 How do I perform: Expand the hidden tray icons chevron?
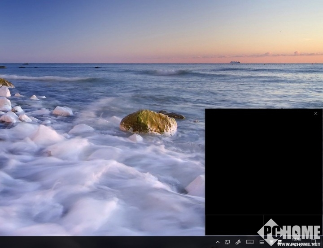pos(218,242)
